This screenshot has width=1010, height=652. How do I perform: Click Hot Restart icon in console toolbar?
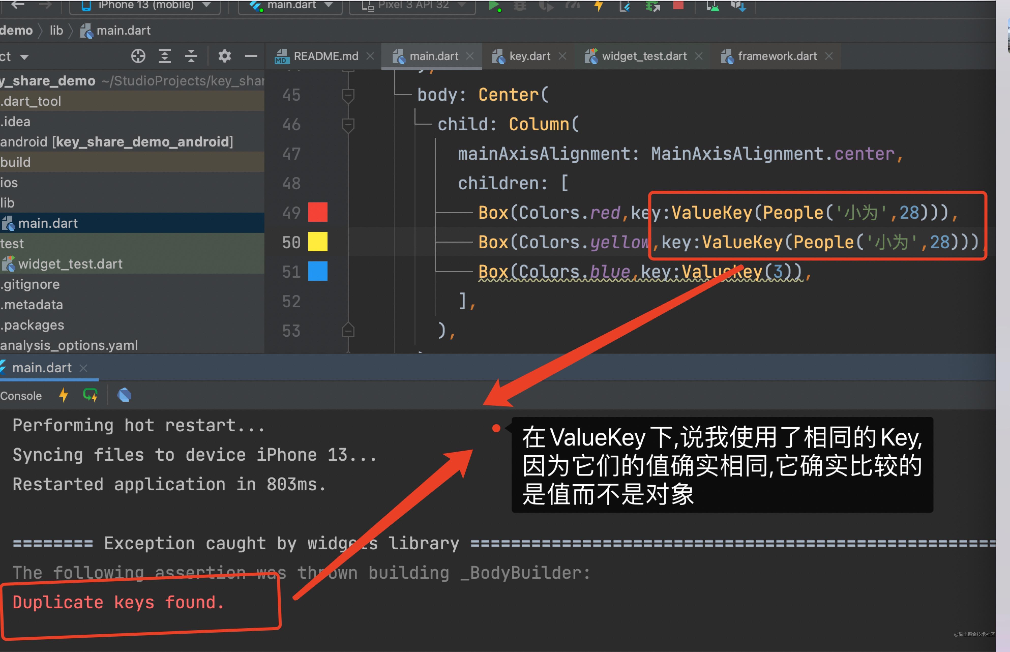[x=90, y=395]
